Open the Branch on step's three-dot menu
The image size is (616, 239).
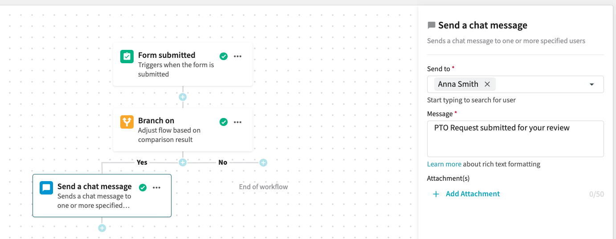pos(238,122)
